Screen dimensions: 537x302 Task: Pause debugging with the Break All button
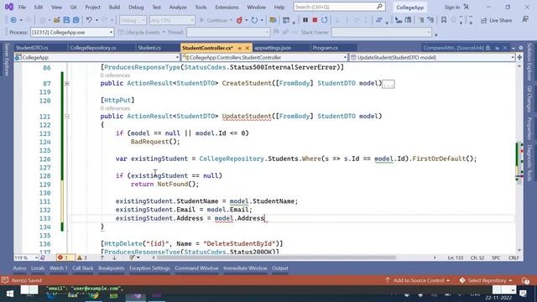[x=305, y=20]
